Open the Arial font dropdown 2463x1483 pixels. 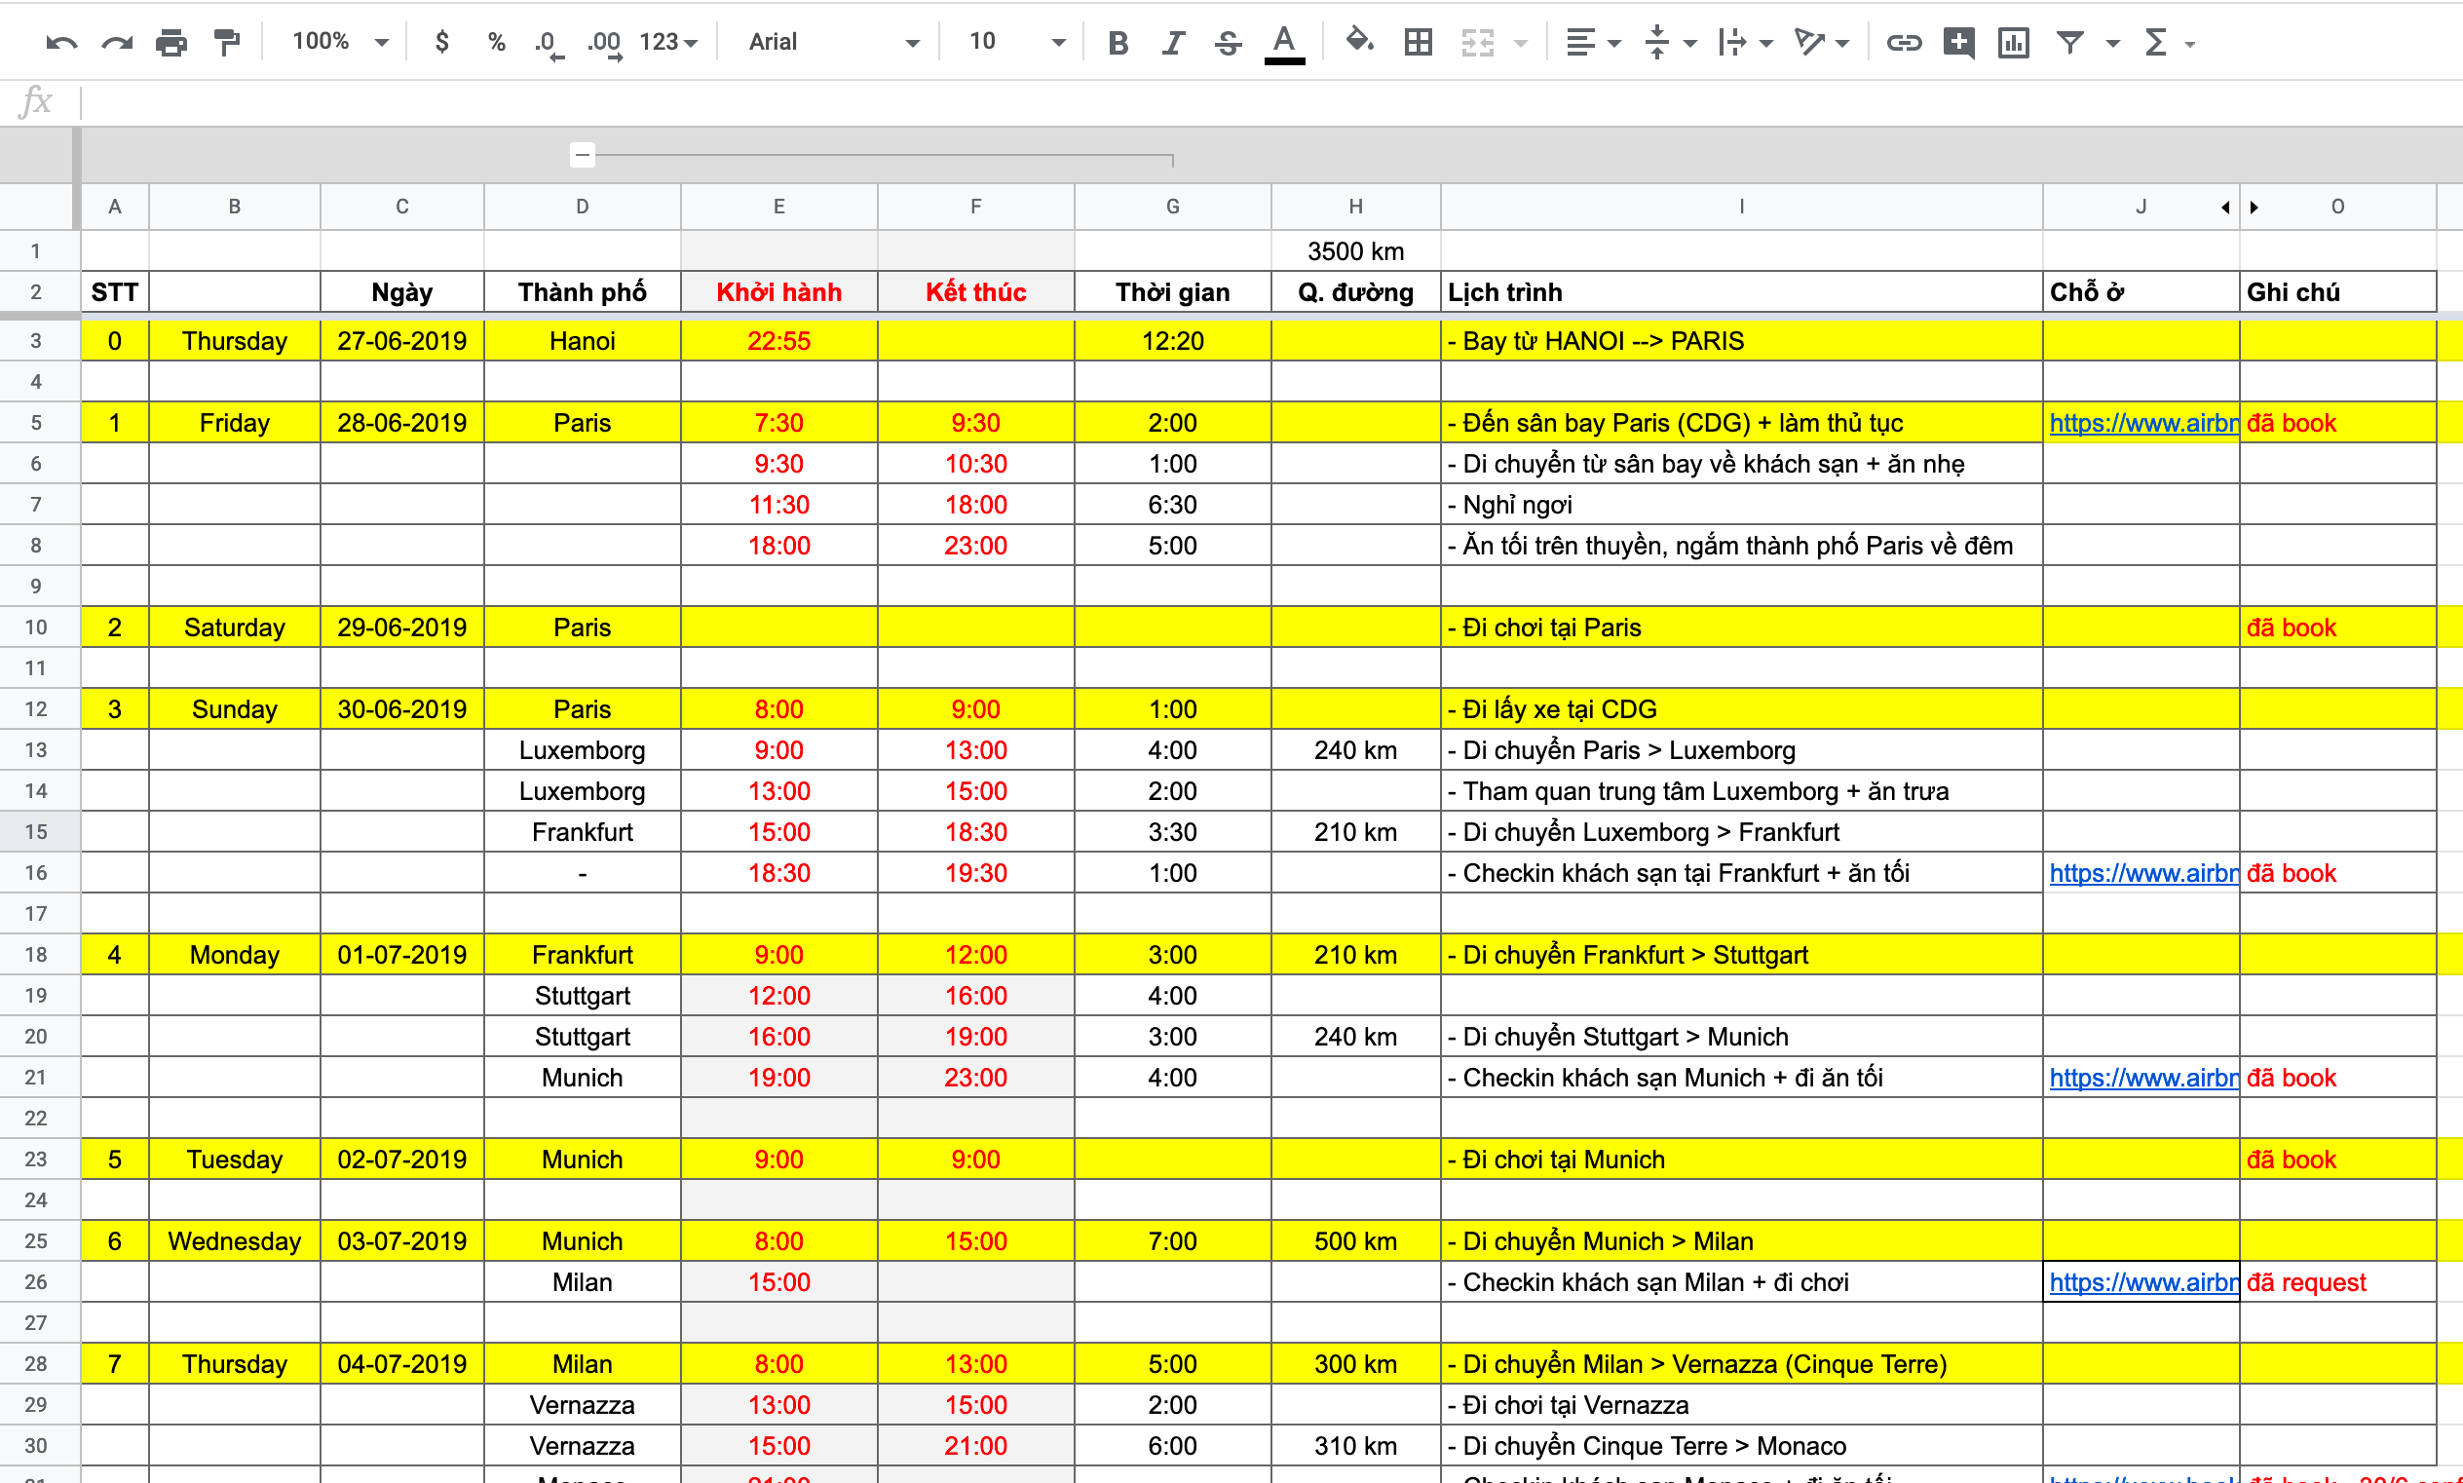tap(833, 42)
